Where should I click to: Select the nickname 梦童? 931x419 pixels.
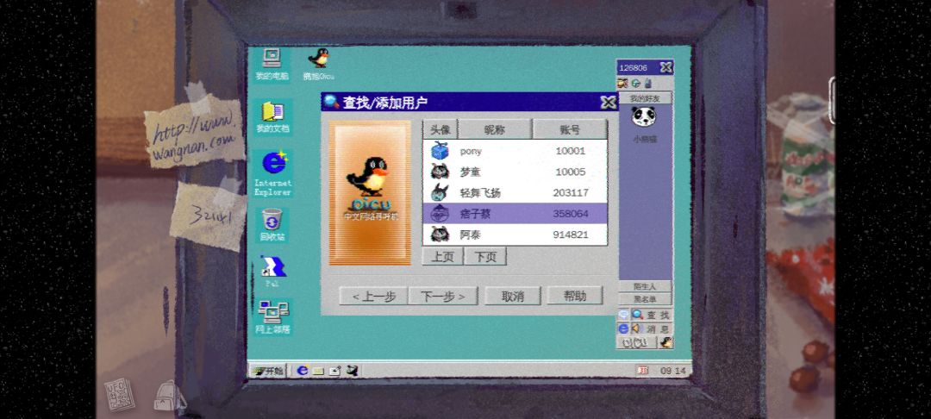click(471, 172)
